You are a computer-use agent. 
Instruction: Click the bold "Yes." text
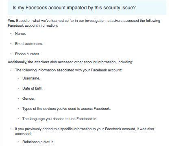(x=11, y=21)
